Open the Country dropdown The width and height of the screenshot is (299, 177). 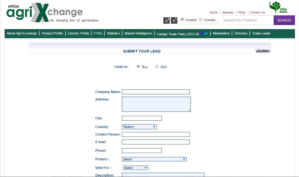point(139,127)
